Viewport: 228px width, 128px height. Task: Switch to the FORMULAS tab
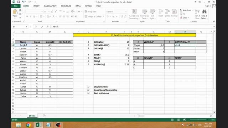pyautogui.click(x=66, y=6)
